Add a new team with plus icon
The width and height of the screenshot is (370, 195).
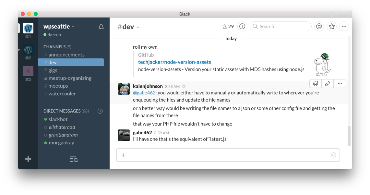coord(28,159)
